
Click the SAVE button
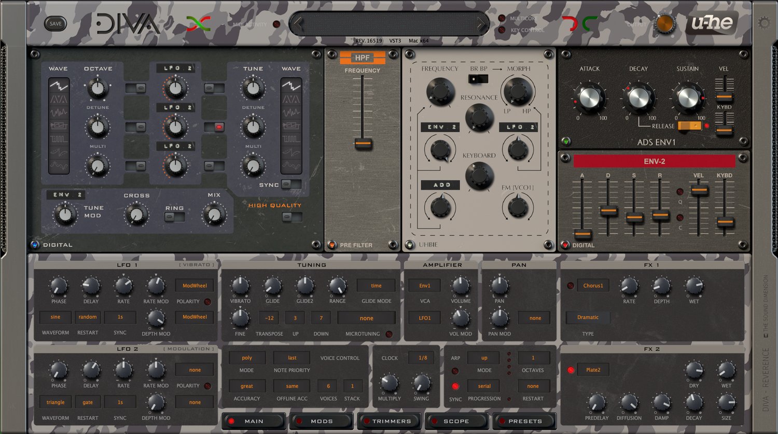pyautogui.click(x=55, y=24)
